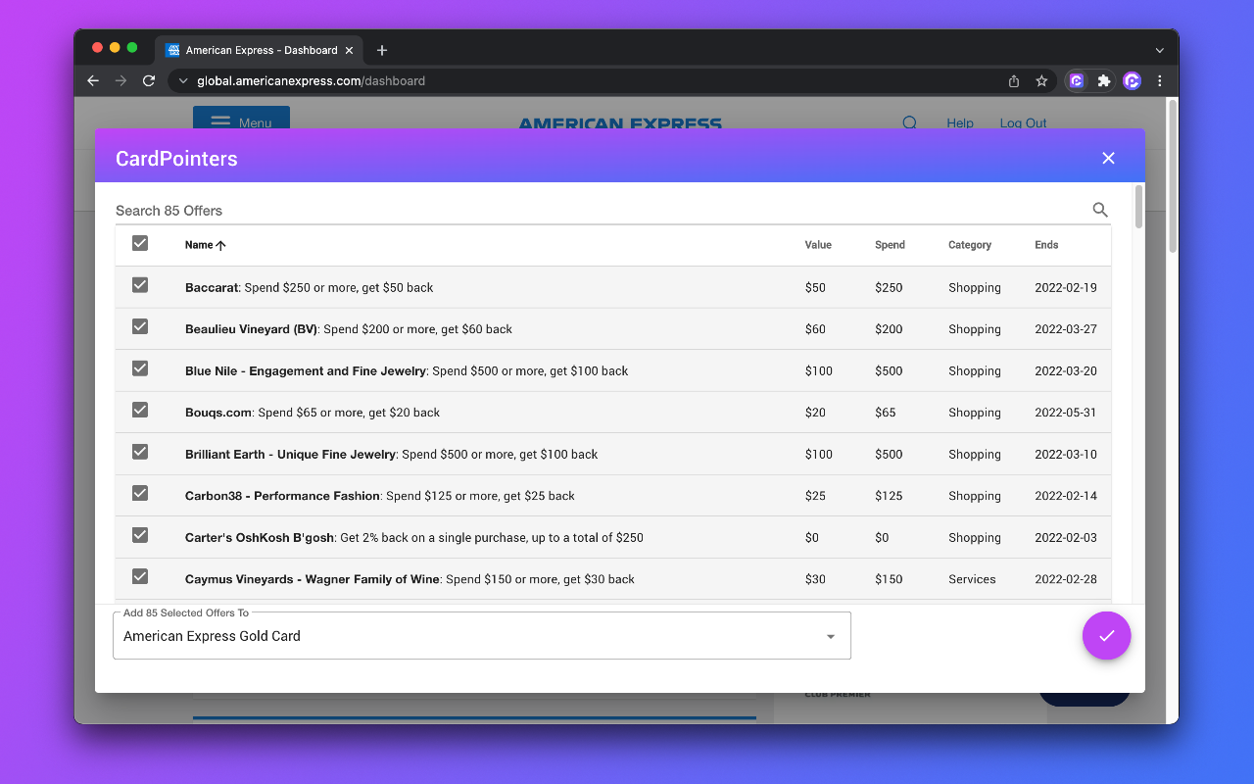Select the American Express - Dashboard tab
Screen dimensions: 1254x784
tap(259, 50)
